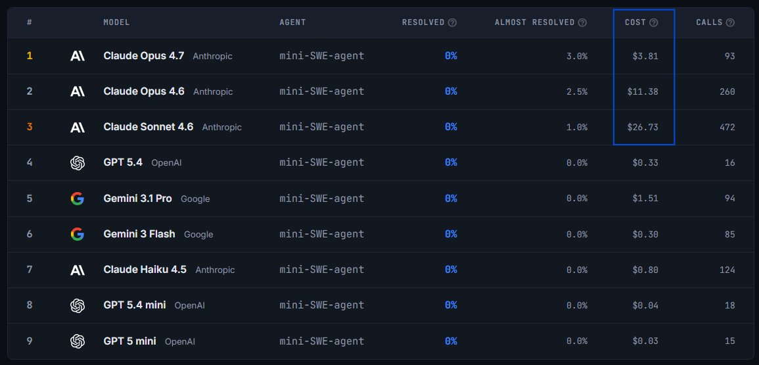
Task: Click the OpenAI logo in GPT 5.4 row
Action: point(78,163)
